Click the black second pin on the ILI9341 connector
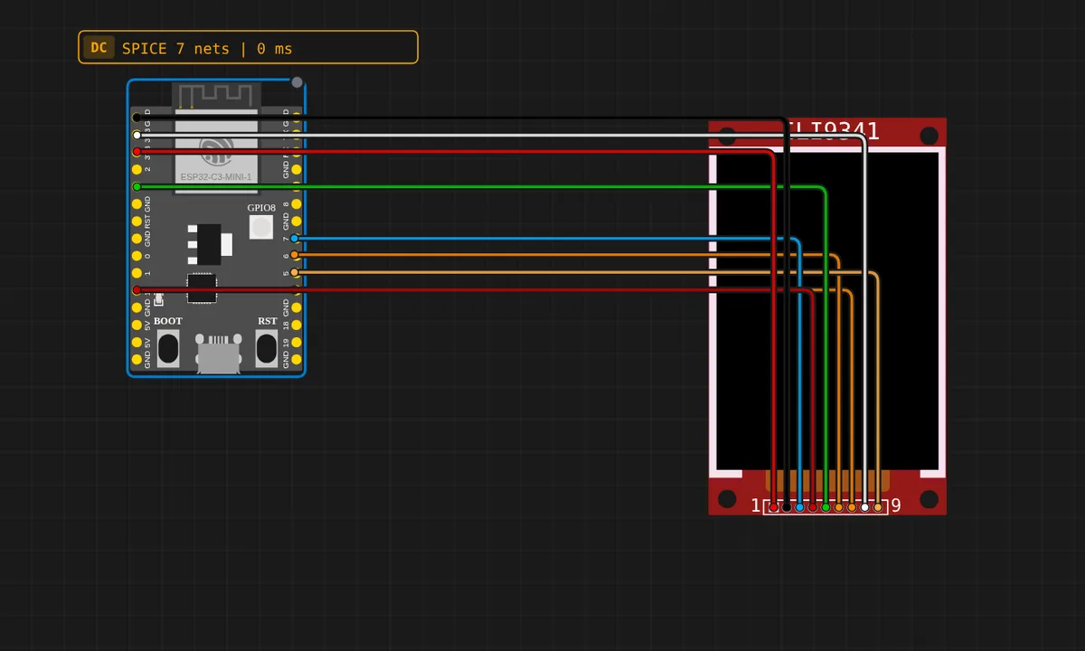The width and height of the screenshot is (1085, 651). [787, 508]
